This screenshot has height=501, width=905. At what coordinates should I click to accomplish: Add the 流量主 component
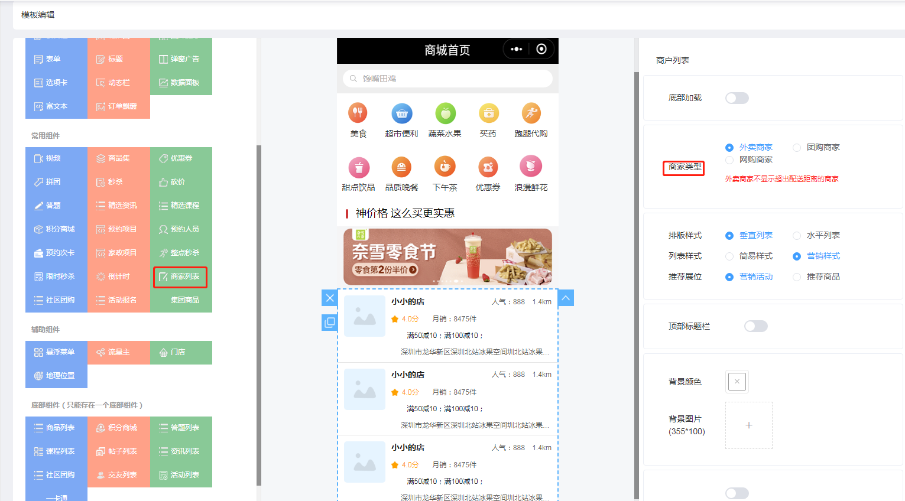pyautogui.click(x=118, y=352)
